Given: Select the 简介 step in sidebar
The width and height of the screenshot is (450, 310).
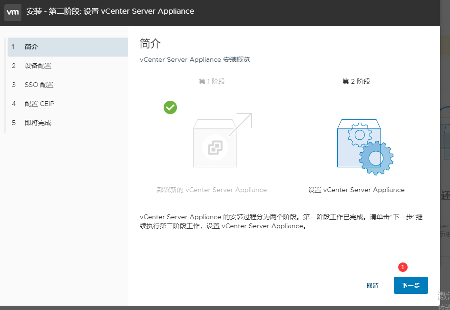Looking at the screenshot, I should [x=31, y=47].
